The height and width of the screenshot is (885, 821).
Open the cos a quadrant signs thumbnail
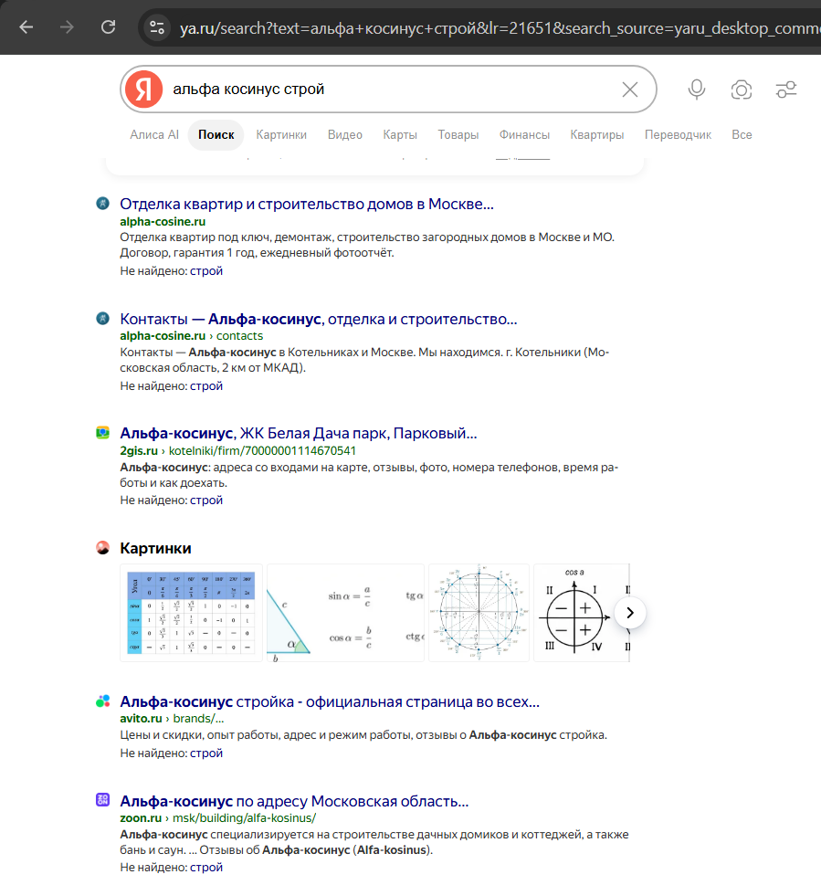581,613
